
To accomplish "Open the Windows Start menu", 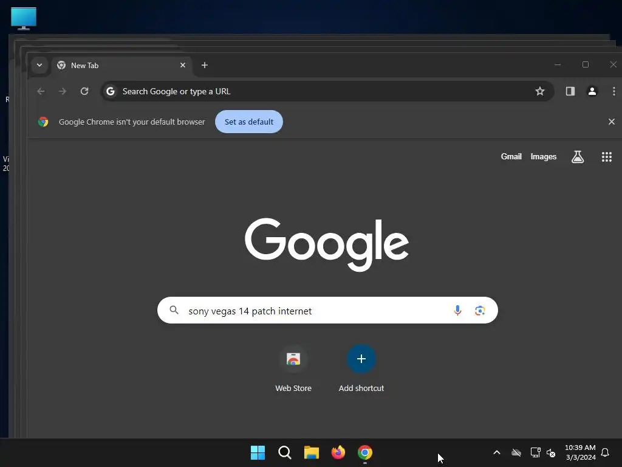I will (258, 452).
